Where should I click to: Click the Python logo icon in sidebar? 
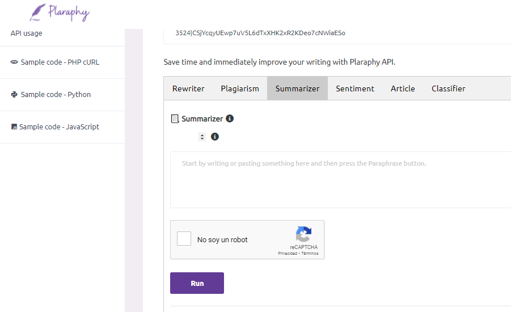[14, 95]
